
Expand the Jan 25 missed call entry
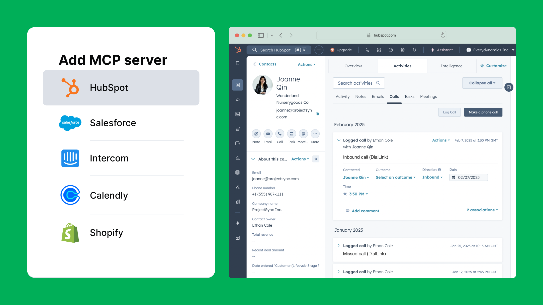pyautogui.click(x=339, y=246)
